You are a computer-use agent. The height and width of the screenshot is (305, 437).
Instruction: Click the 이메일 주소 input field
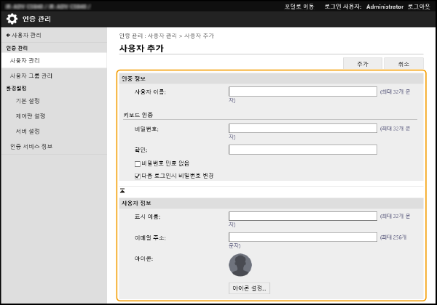[x=302, y=237]
